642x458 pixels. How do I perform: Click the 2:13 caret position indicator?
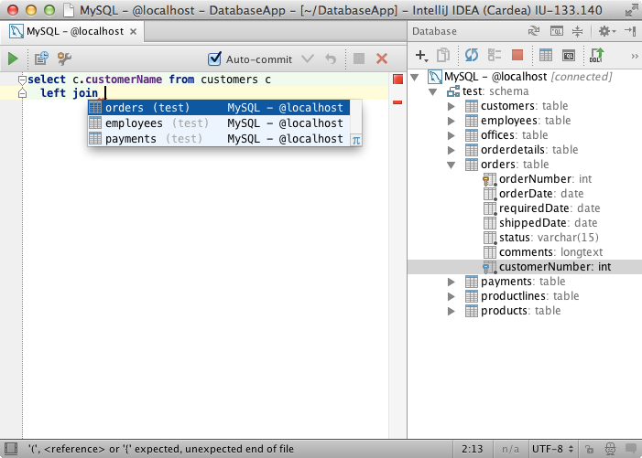tap(472, 449)
